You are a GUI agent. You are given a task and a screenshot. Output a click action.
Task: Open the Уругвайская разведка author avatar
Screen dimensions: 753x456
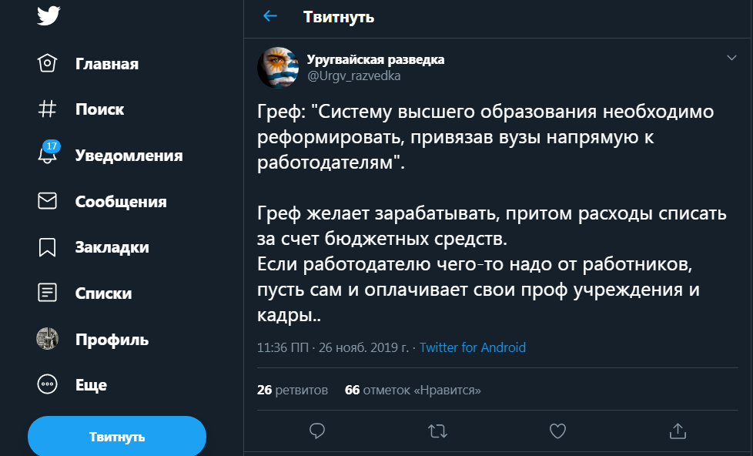coord(279,67)
